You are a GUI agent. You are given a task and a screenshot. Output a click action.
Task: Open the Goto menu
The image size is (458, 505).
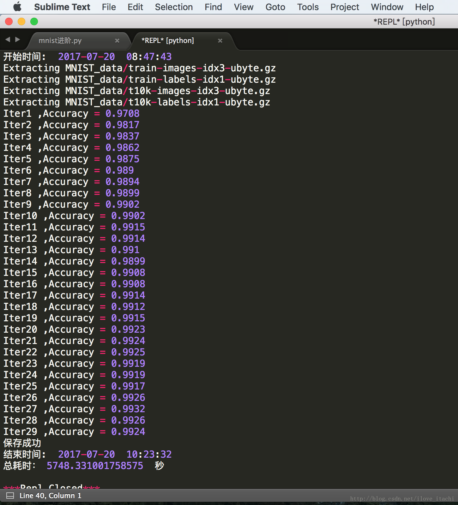[x=275, y=7]
